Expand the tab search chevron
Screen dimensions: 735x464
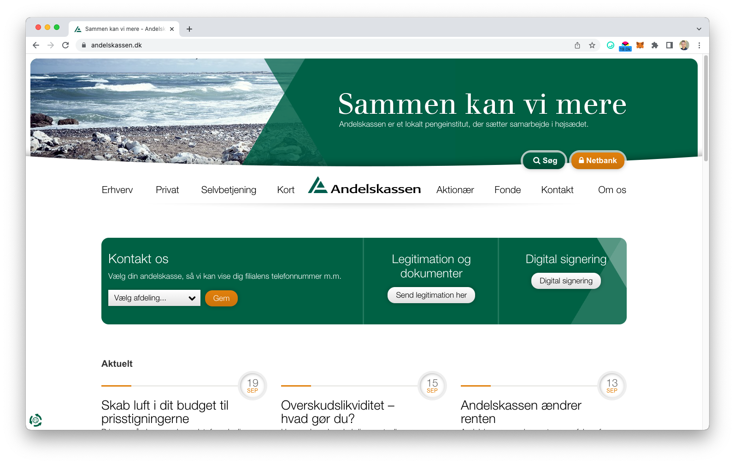click(699, 29)
